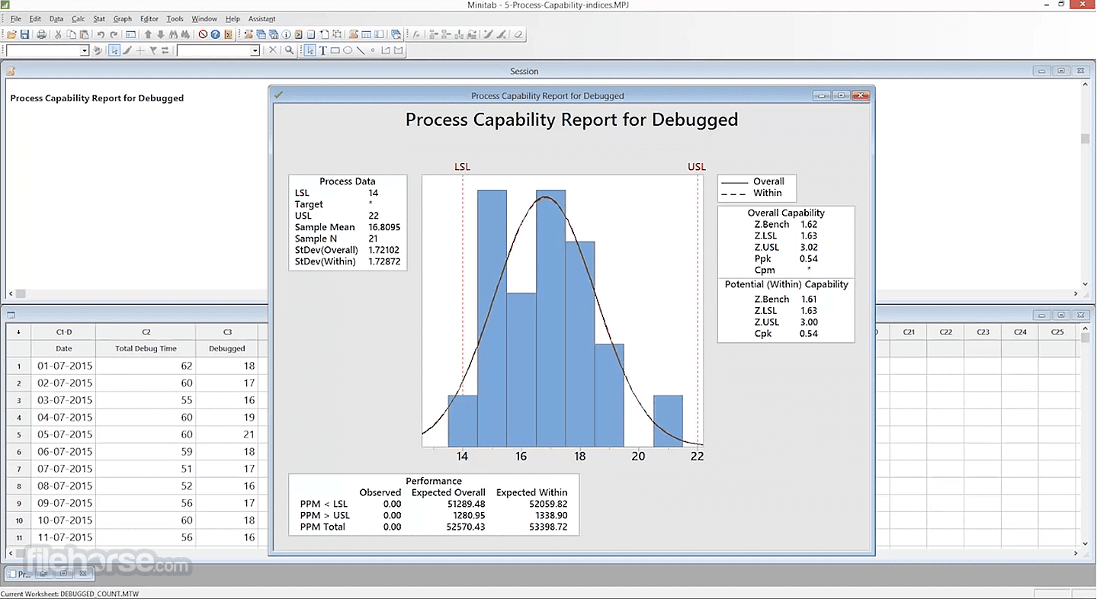1097x599 pixels.
Task: Select the Date cell showing 01-07-2015
Action: click(63, 366)
